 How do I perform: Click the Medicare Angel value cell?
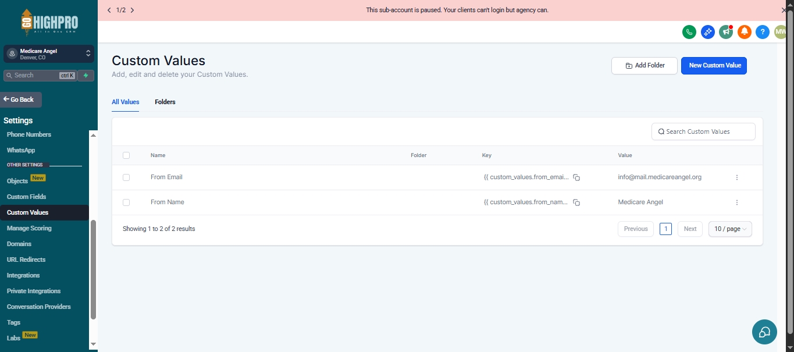[640, 202]
